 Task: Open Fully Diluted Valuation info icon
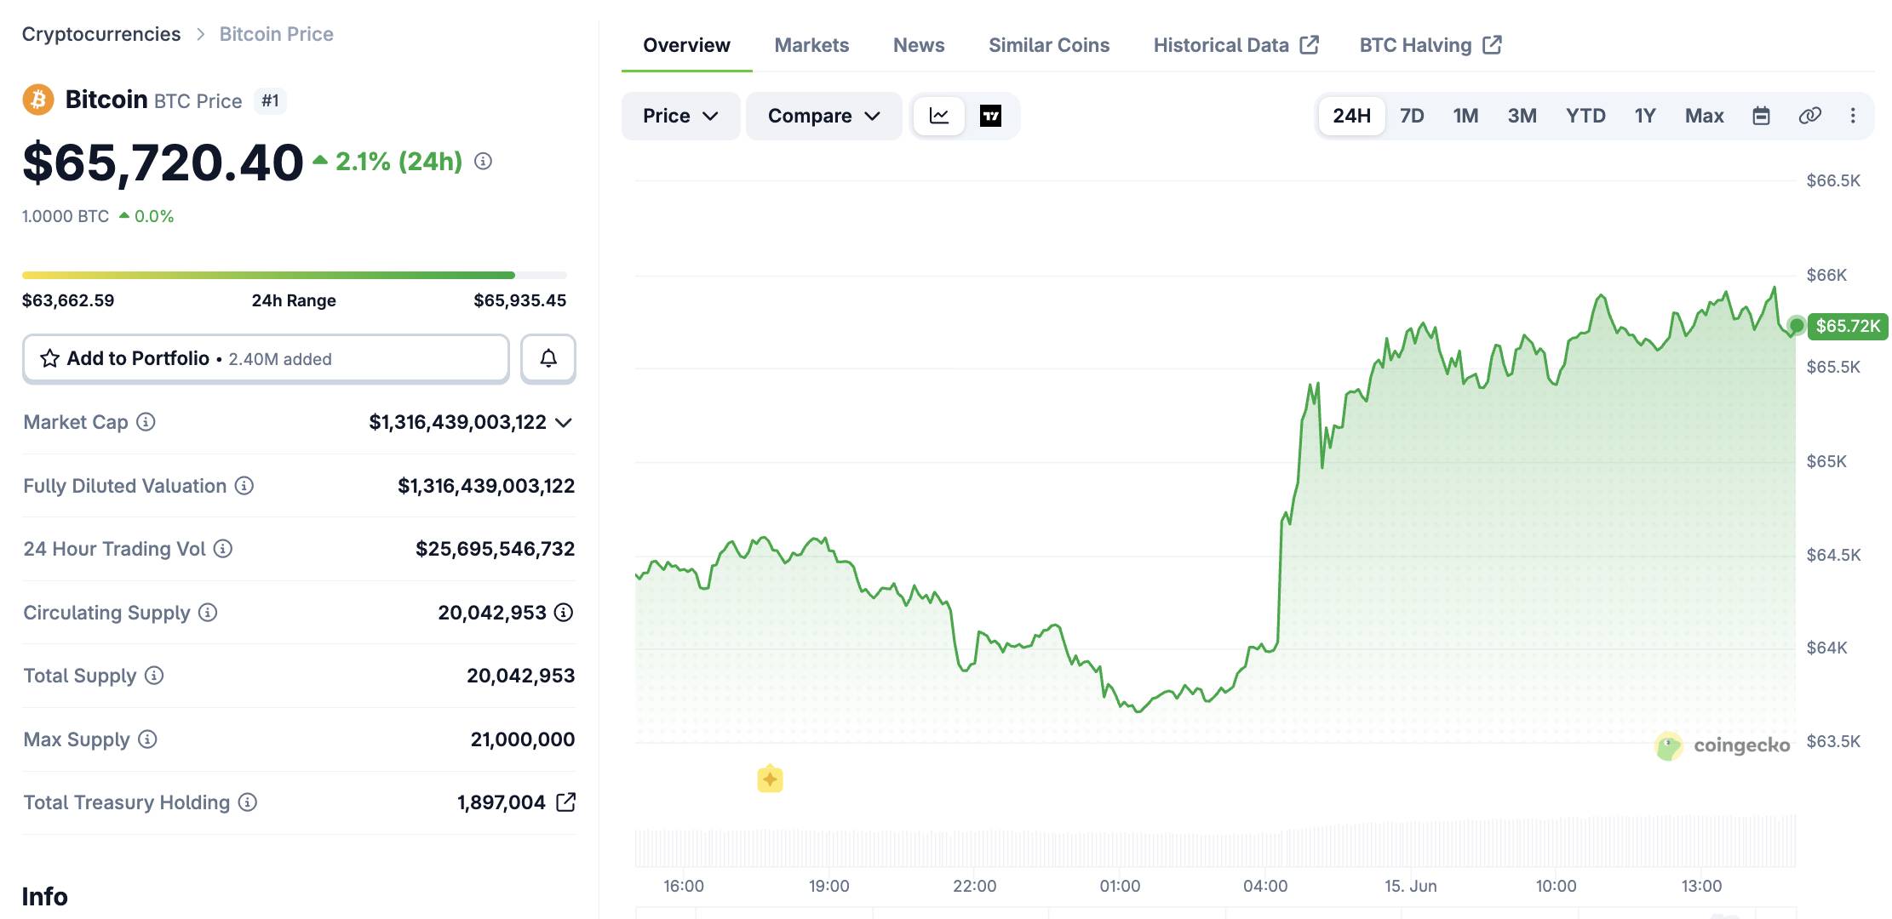244,486
